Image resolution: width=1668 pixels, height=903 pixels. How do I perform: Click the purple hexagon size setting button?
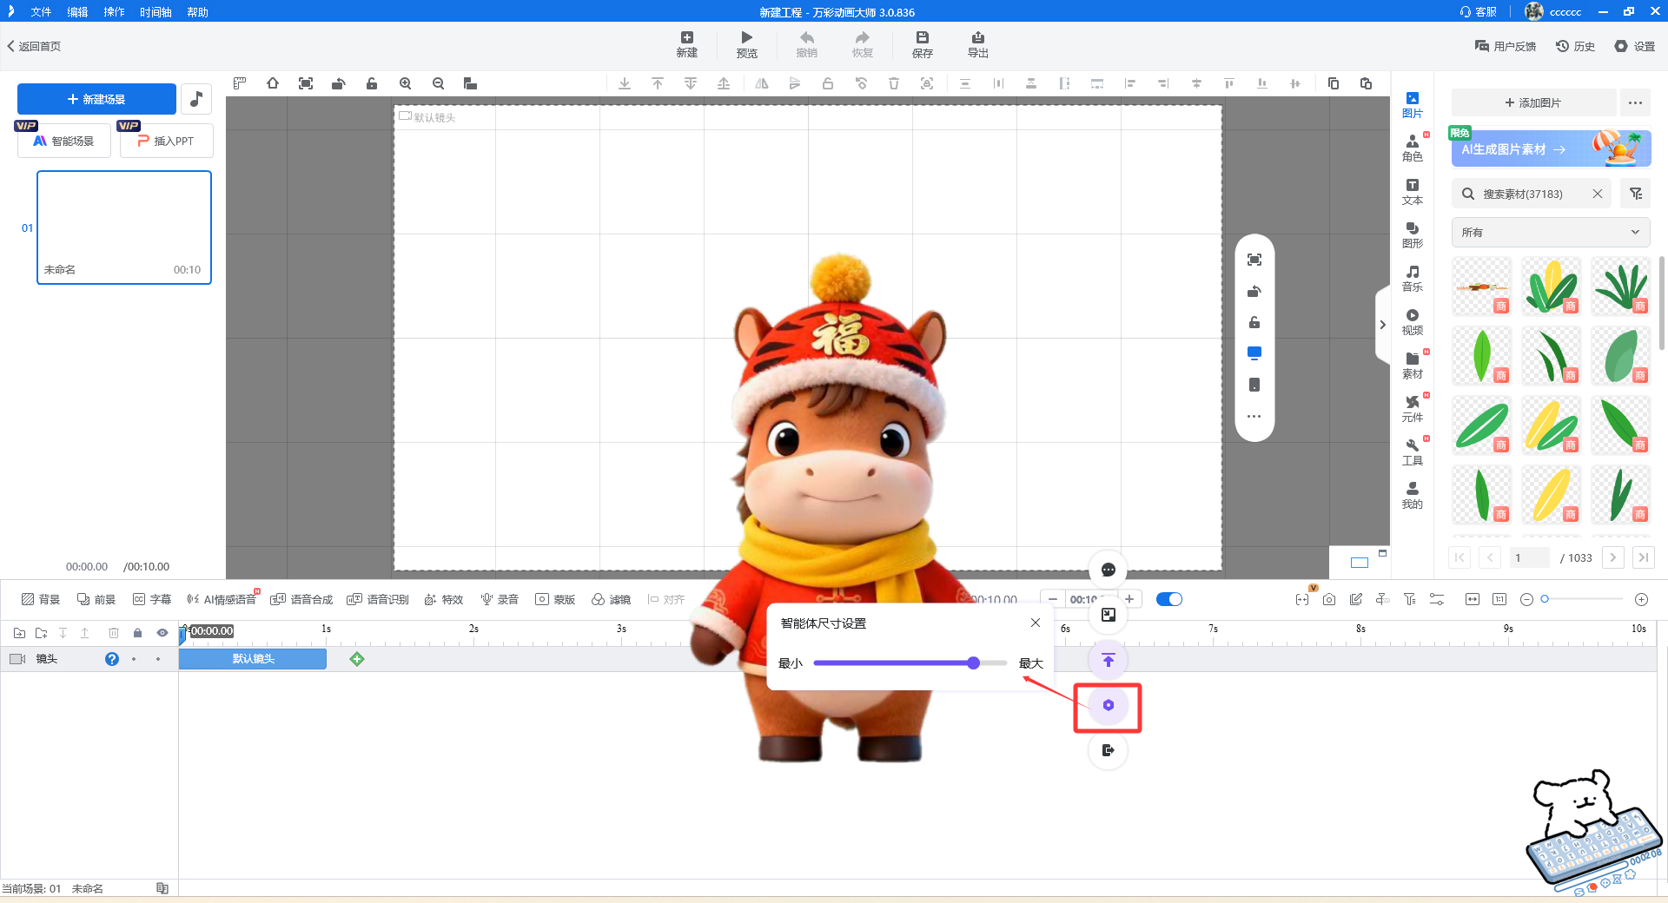1108,705
